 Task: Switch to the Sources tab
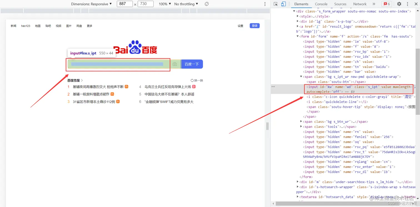pos(340,4)
